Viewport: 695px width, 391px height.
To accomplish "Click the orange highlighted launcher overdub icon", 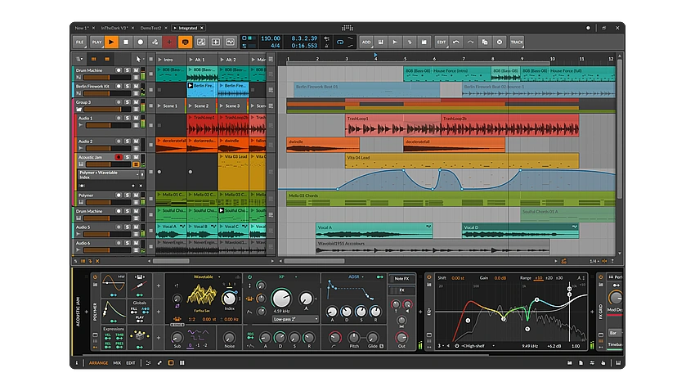I will pyautogui.click(x=185, y=42).
